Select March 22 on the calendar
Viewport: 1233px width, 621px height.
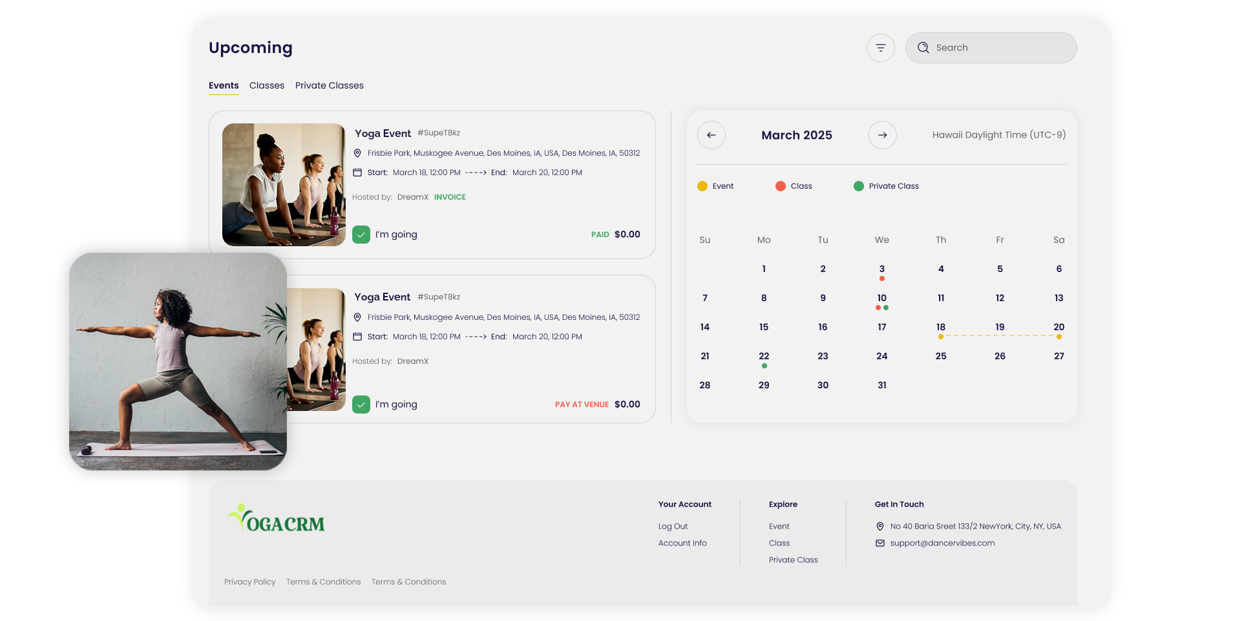(x=764, y=357)
